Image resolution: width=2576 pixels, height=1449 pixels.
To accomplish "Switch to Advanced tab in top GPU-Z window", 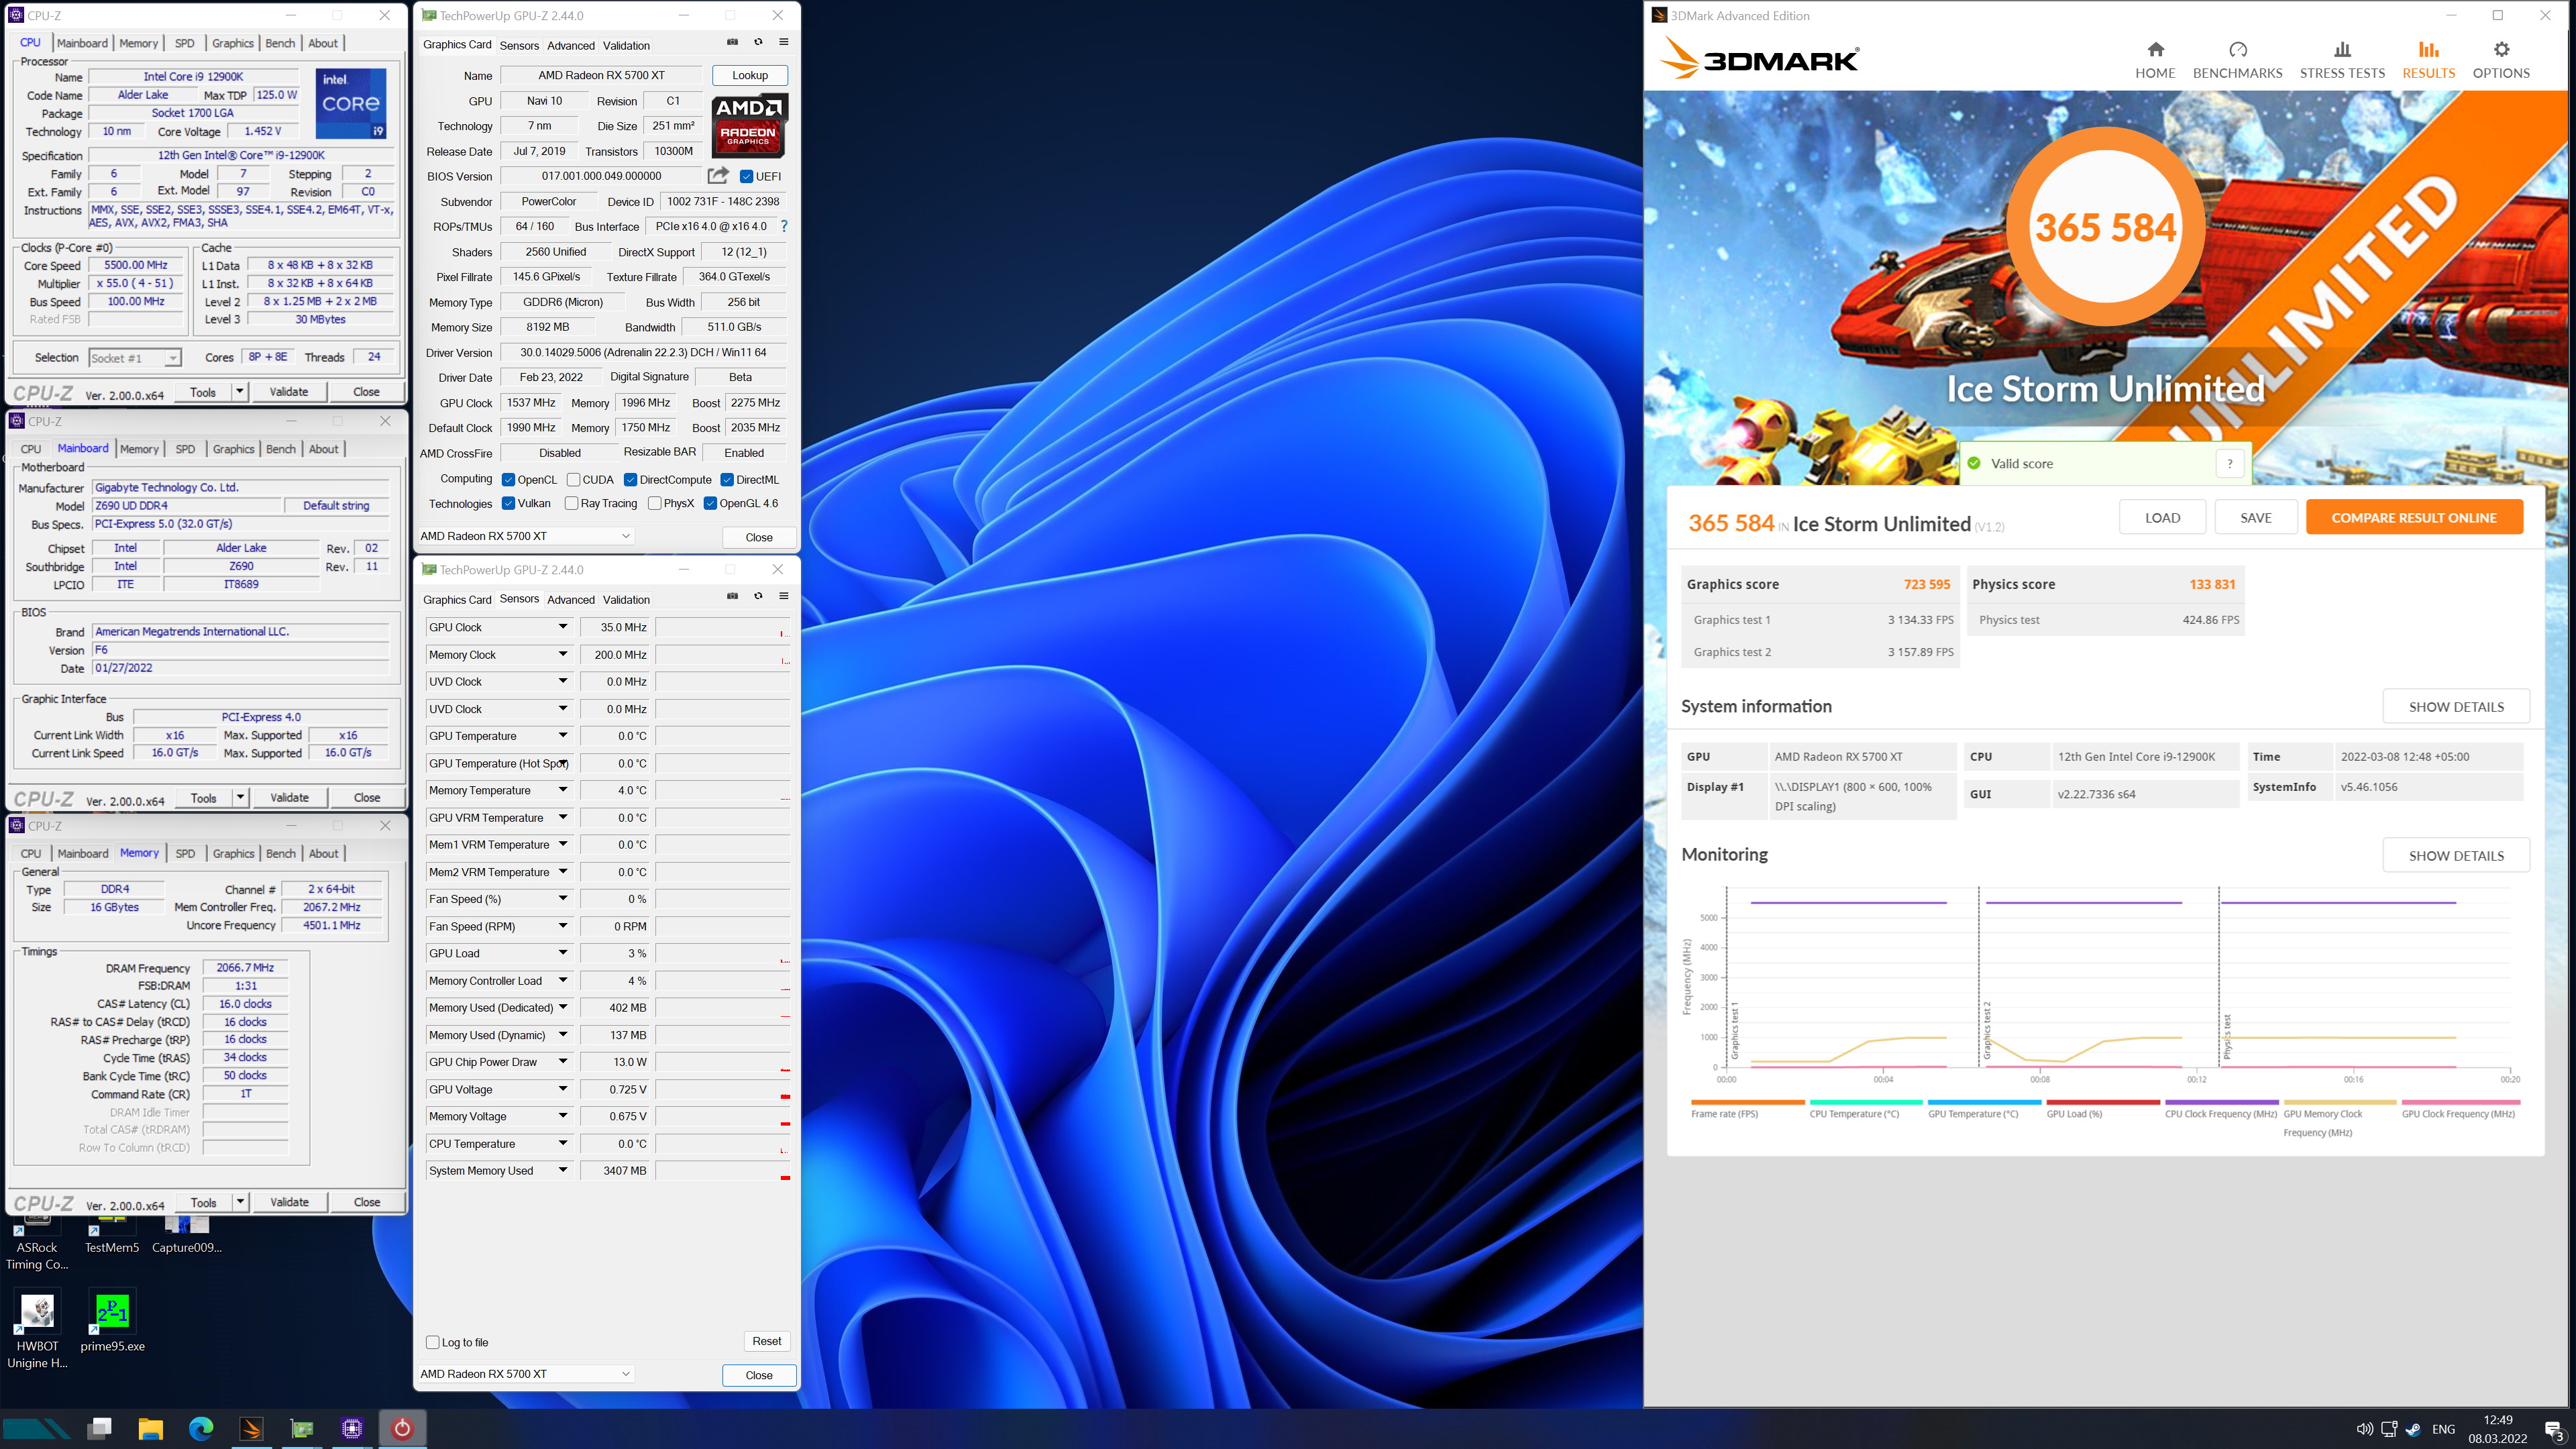I will [x=571, y=45].
